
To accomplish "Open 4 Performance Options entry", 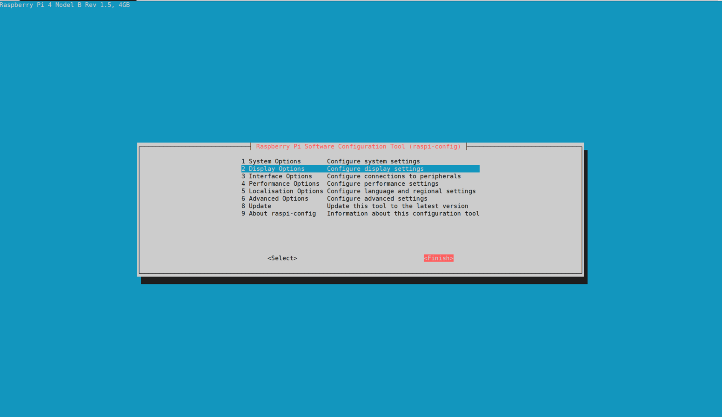I will (360, 184).
